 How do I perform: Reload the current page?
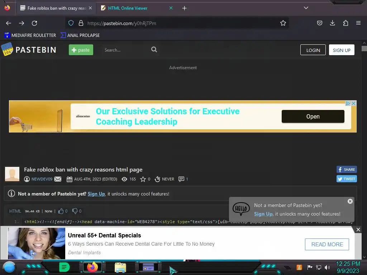coord(34,23)
